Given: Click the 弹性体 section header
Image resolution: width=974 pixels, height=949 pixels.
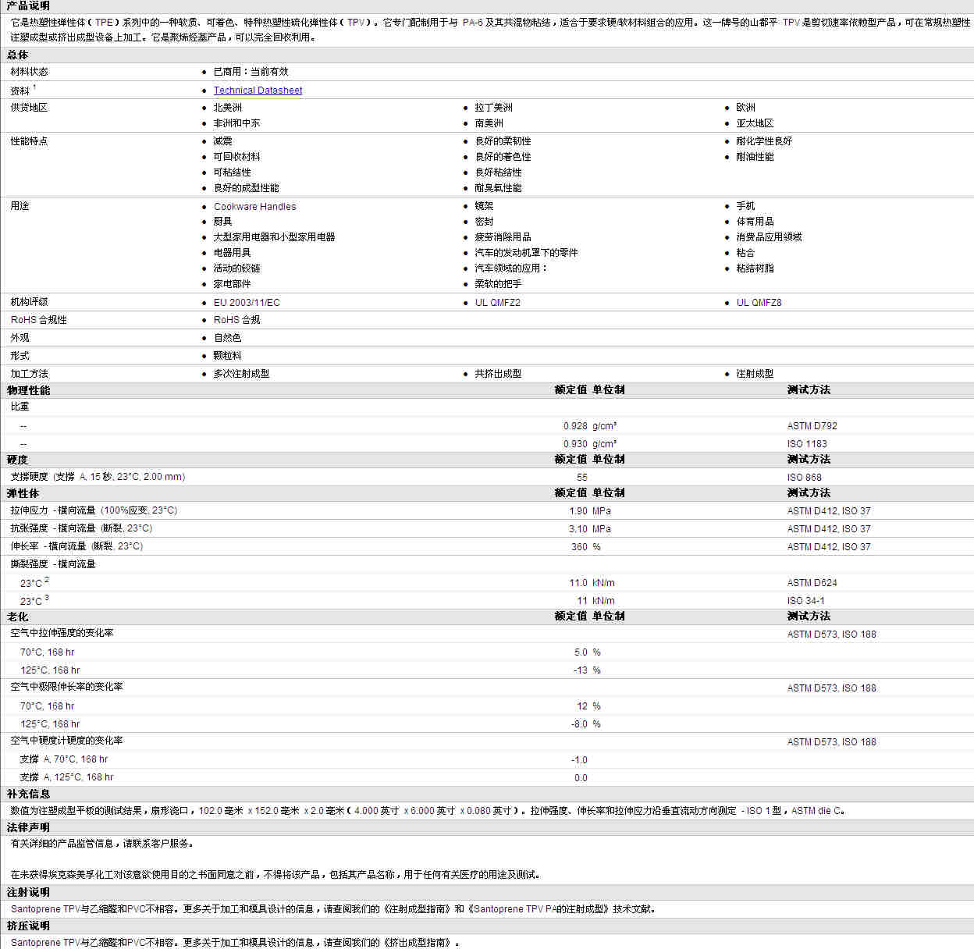Looking at the screenshot, I should coord(23,493).
